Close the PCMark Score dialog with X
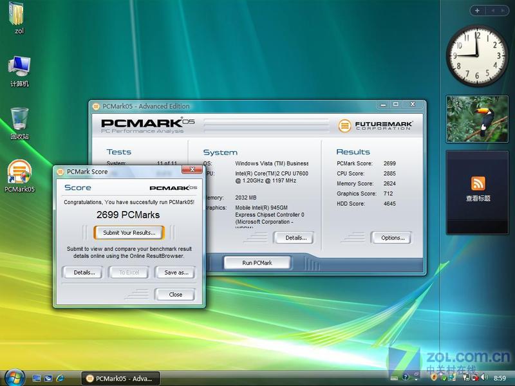515x386 pixels. click(x=192, y=169)
